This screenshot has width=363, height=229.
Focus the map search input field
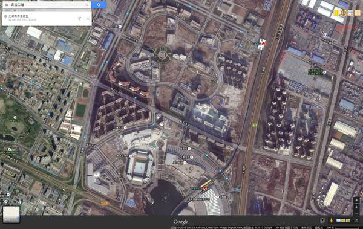[x=47, y=5]
